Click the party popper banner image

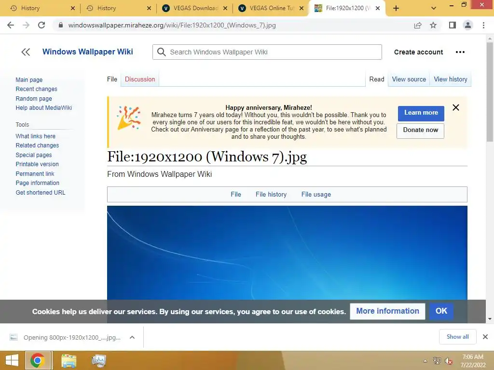[128, 118]
